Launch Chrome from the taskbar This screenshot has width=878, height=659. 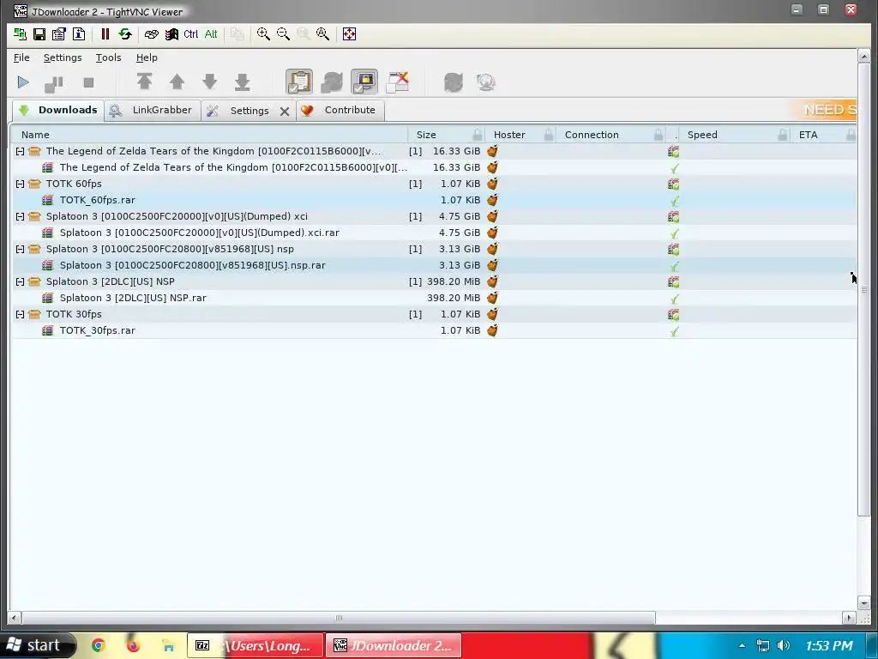pos(99,645)
